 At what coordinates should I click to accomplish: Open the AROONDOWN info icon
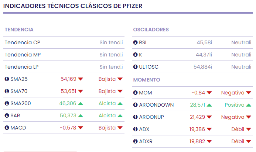point(135,105)
